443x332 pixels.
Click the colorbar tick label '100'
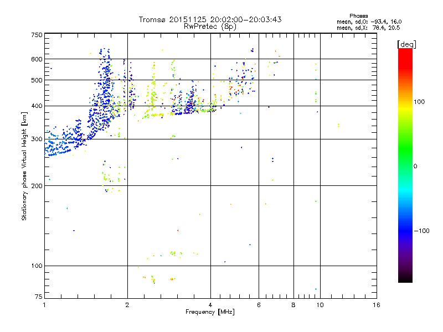pos(419,102)
